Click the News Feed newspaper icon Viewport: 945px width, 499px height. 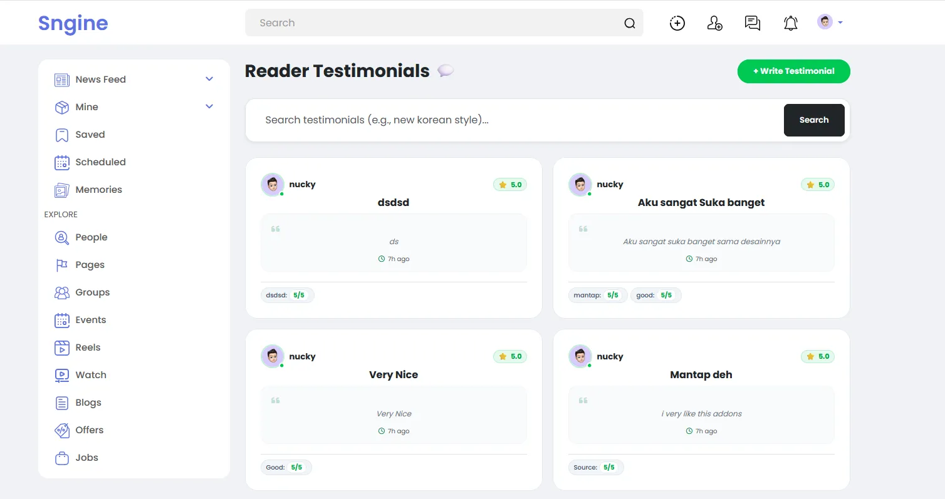pos(61,80)
